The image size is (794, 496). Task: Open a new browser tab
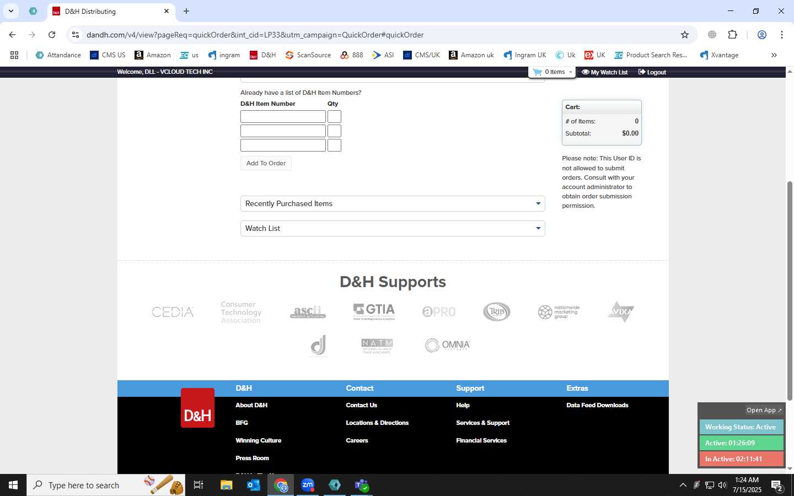(x=186, y=11)
